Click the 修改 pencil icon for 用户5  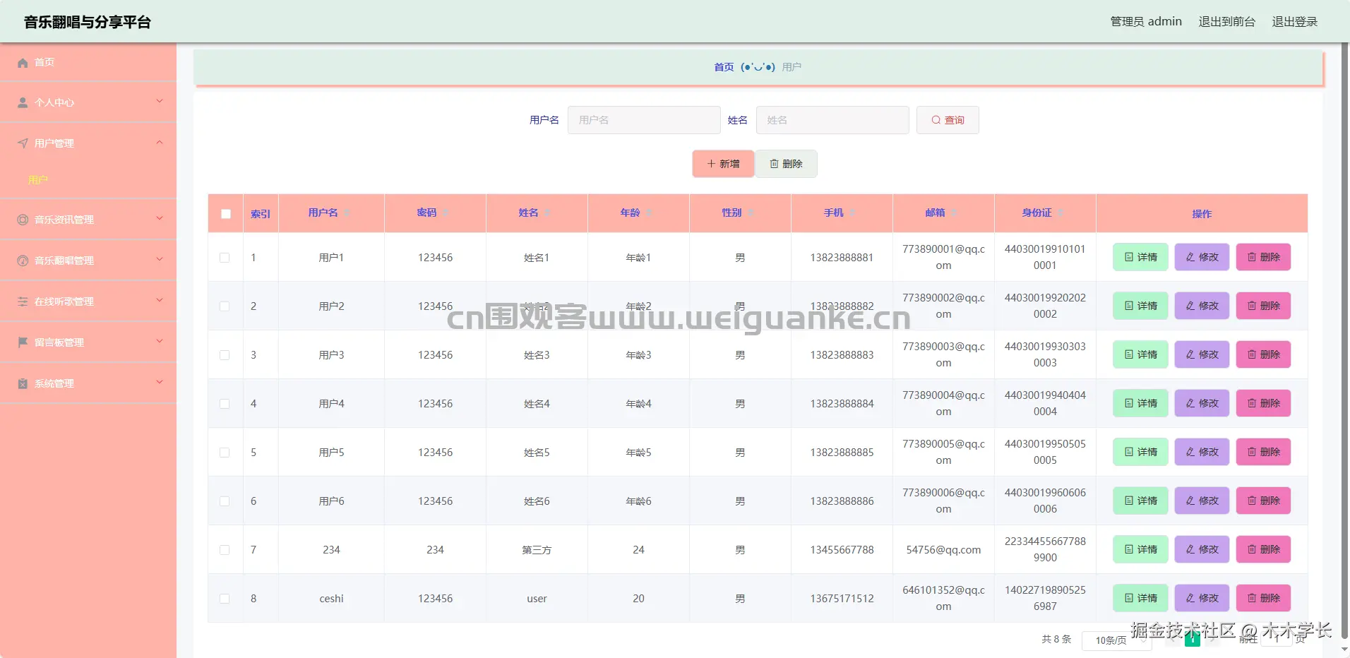pos(1190,452)
